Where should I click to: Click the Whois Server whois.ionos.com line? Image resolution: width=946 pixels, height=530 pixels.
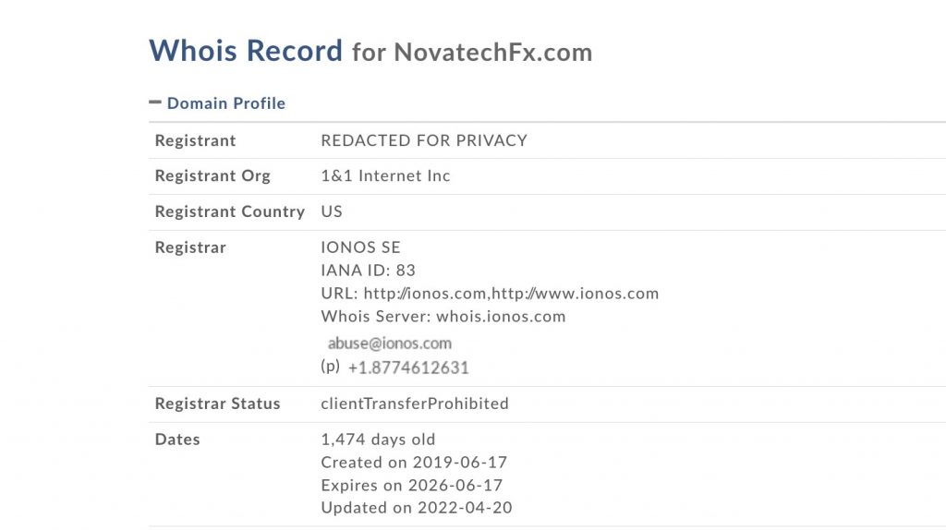[443, 317]
